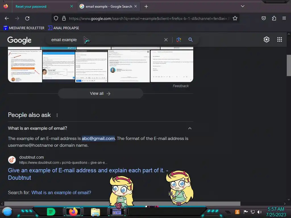Image resolution: width=291 pixels, height=218 pixels.
Task: Bookmark this page with the star
Action: click(x=235, y=18)
